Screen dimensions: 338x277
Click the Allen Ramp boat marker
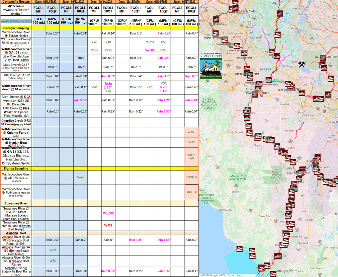click(250, 78)
